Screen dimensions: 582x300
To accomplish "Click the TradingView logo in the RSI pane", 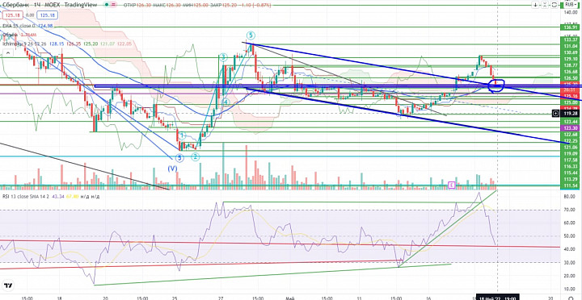I will pos(8,286).
